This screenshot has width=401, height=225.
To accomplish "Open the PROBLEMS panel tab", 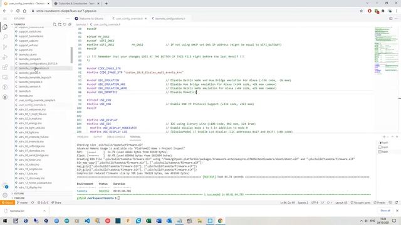I will tap(83, 137).
